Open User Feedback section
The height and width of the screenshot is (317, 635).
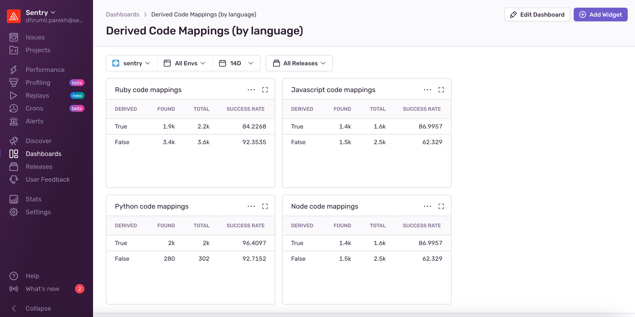tap(48, 179)
